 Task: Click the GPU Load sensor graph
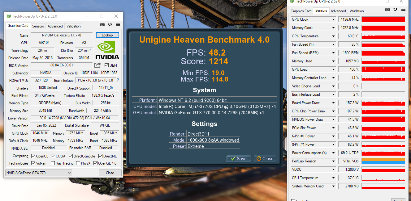coord(383,69)
